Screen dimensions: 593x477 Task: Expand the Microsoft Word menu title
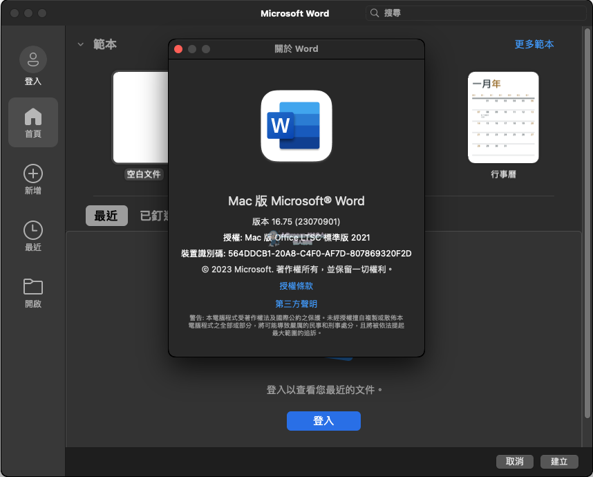click(x=295, y=12)
